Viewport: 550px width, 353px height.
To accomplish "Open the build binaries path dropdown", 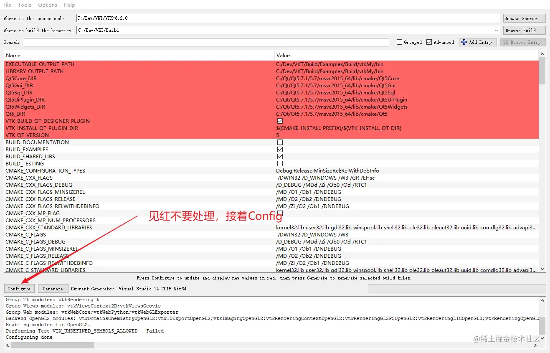I will [x=496, y=30].
